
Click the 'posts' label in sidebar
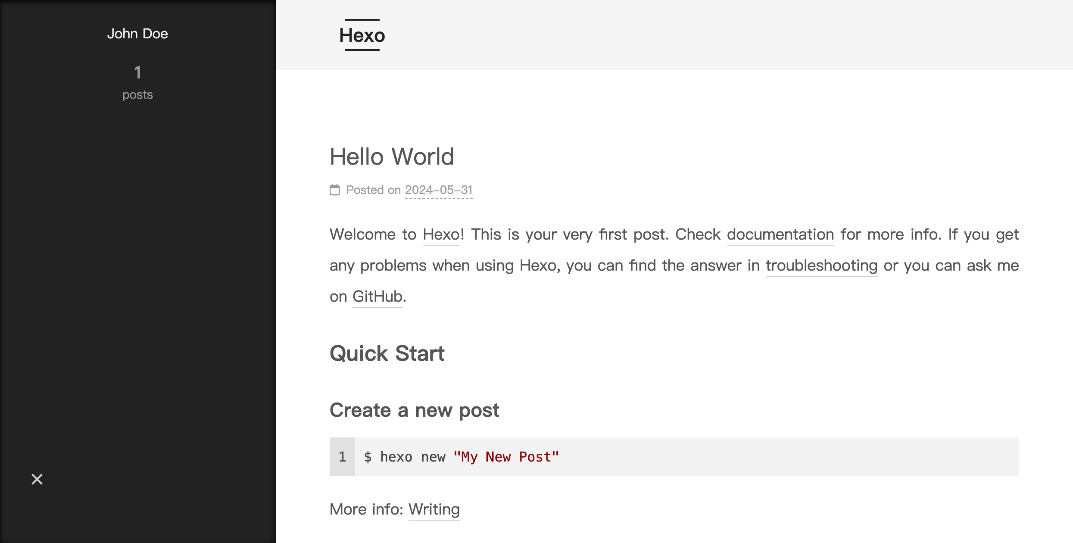pyautogui.click(x=137, y=95)
